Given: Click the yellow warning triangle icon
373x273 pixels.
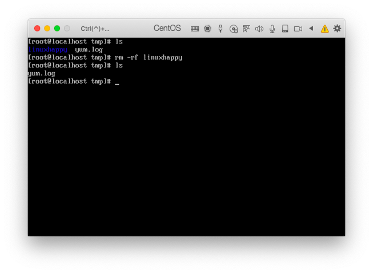Looking at the screenshot, I should point(324,29).
